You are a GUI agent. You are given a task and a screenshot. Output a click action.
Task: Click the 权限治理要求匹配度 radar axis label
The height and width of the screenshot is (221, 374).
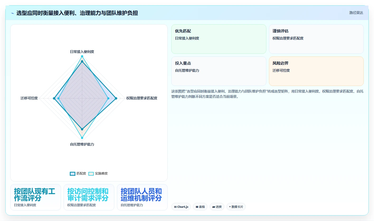pyautogui.click(x=142, y=98)
